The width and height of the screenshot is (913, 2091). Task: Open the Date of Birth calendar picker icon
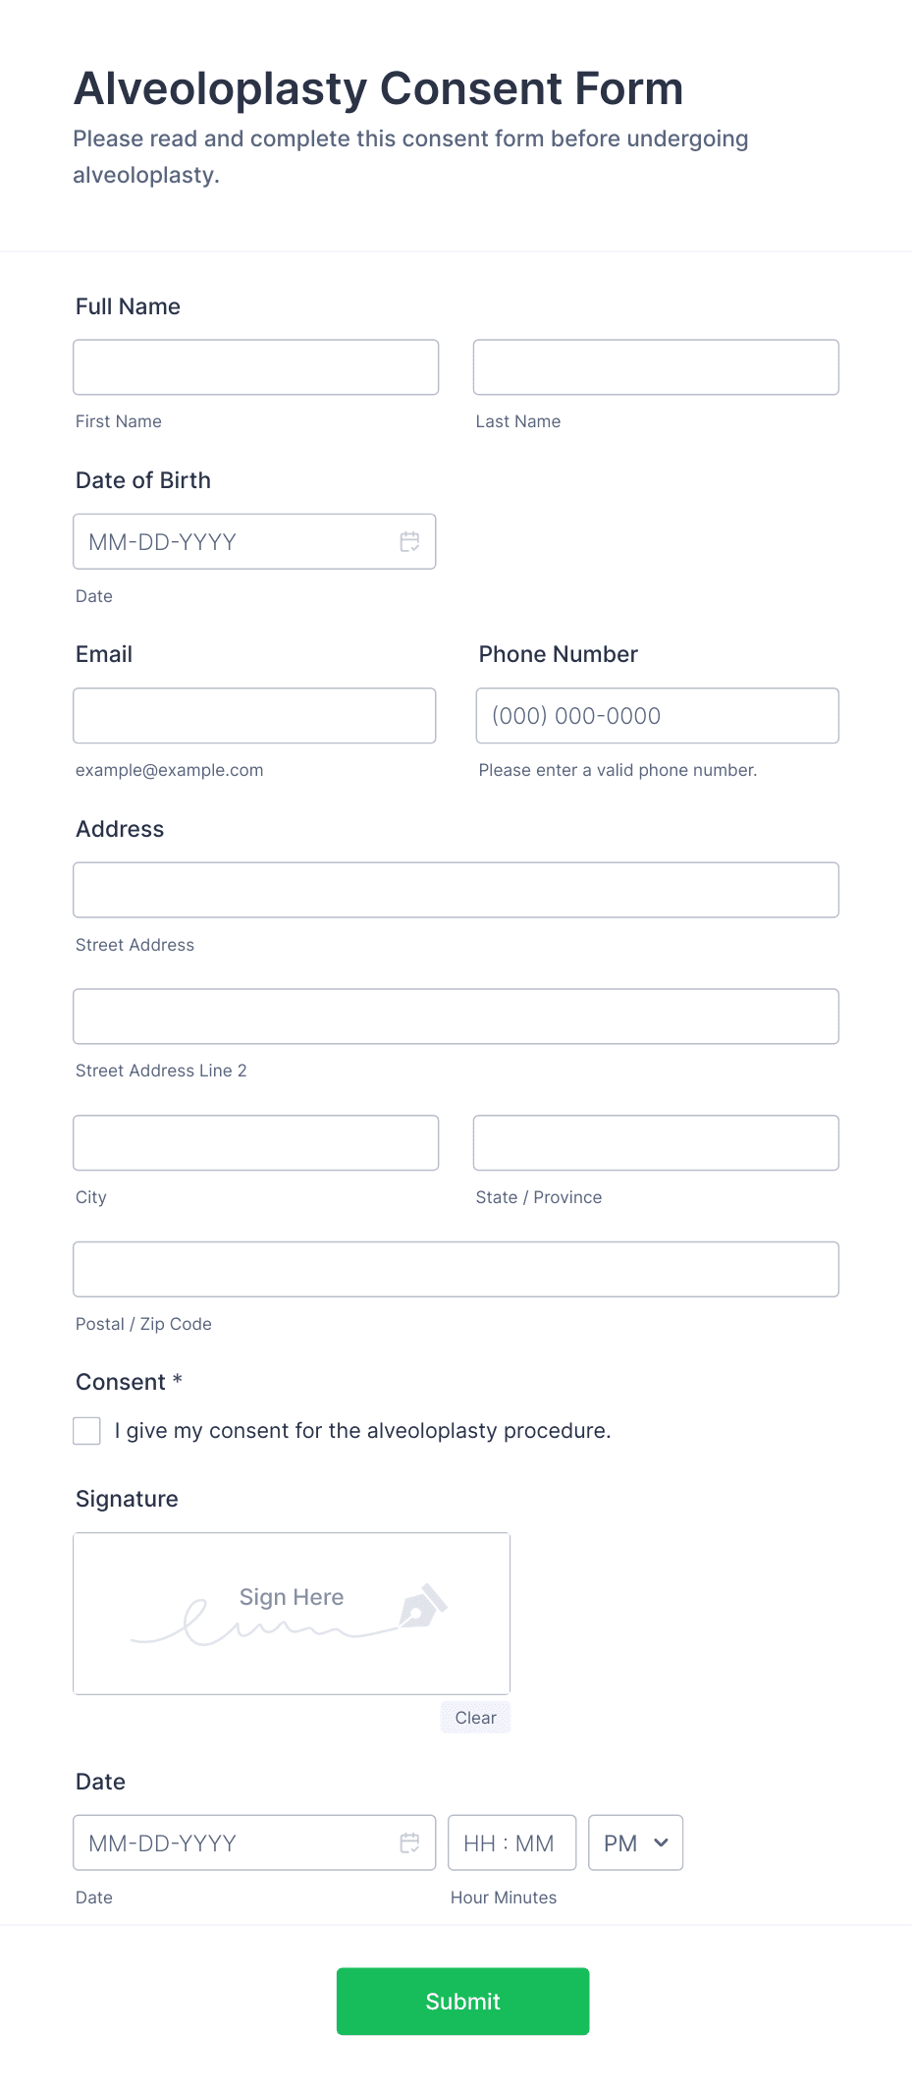(x=409, y=541)
